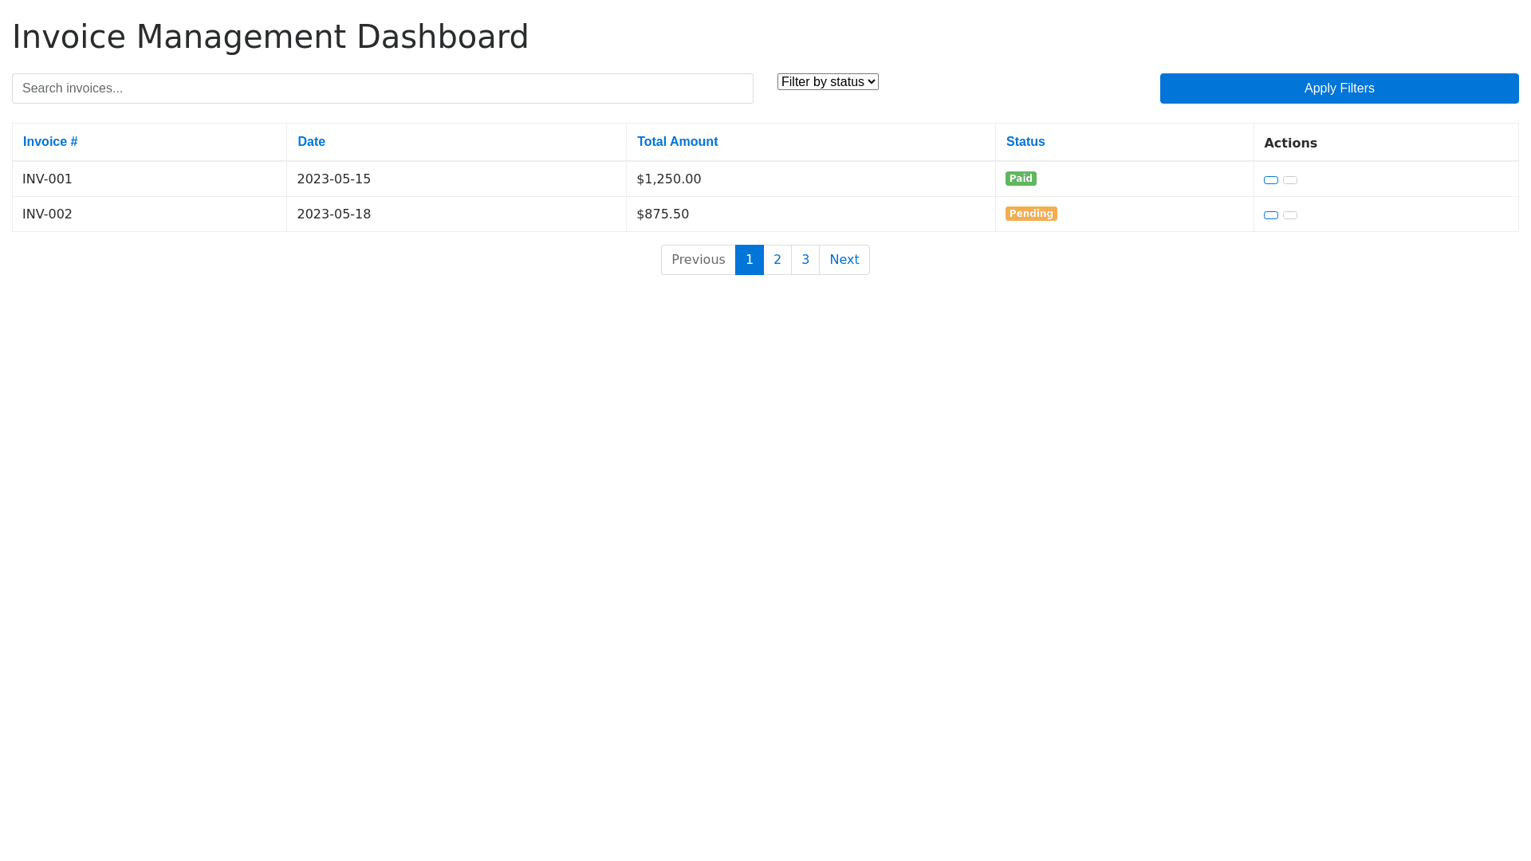Select current page 1 in pagination
The width and height of the screenshot is (1531, 861).
tap(749, 260)
